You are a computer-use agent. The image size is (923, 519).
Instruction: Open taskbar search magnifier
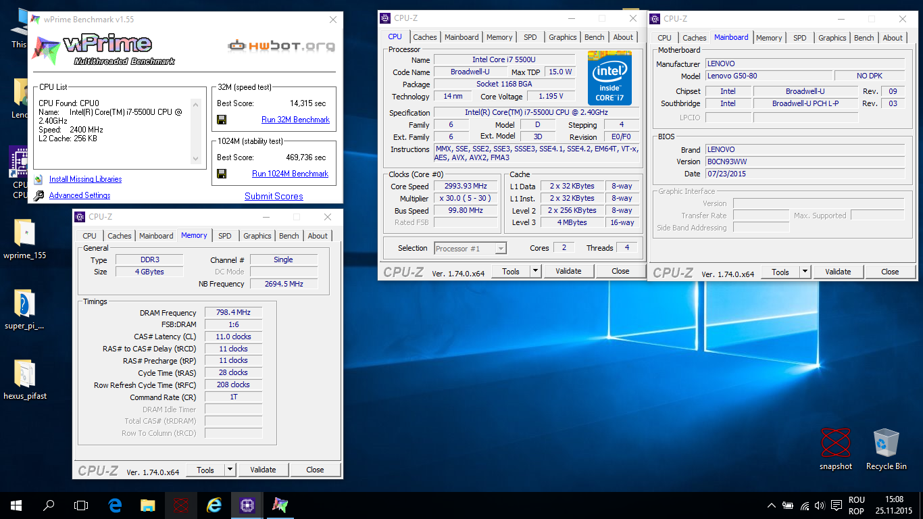click(49, 505)
